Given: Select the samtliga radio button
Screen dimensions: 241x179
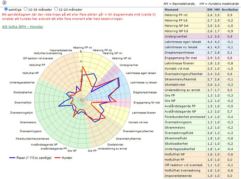Looking at the screenshot, I should [6, 9].
